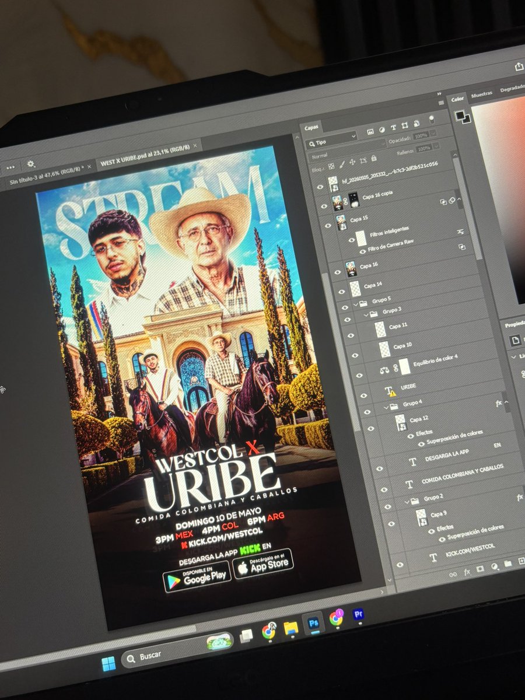This screenshot has height=700, width=525.
Task: Toggle visibility of Filtro de Camera Raw
Action: coord(363,251)
